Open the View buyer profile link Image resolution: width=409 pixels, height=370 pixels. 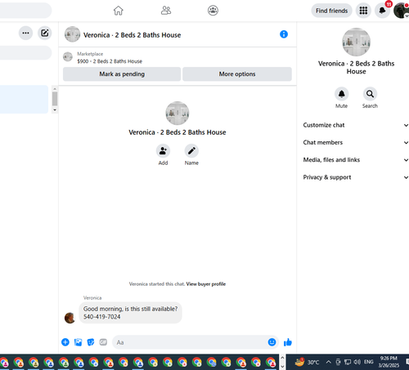[206, 284]
